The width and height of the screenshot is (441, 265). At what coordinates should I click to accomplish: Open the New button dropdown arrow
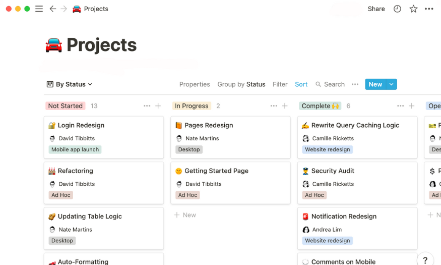click(x=391, y=84)
